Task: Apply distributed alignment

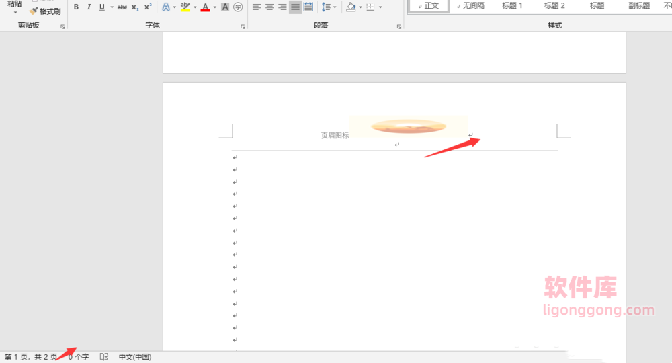Action: (x=308, y=7)
